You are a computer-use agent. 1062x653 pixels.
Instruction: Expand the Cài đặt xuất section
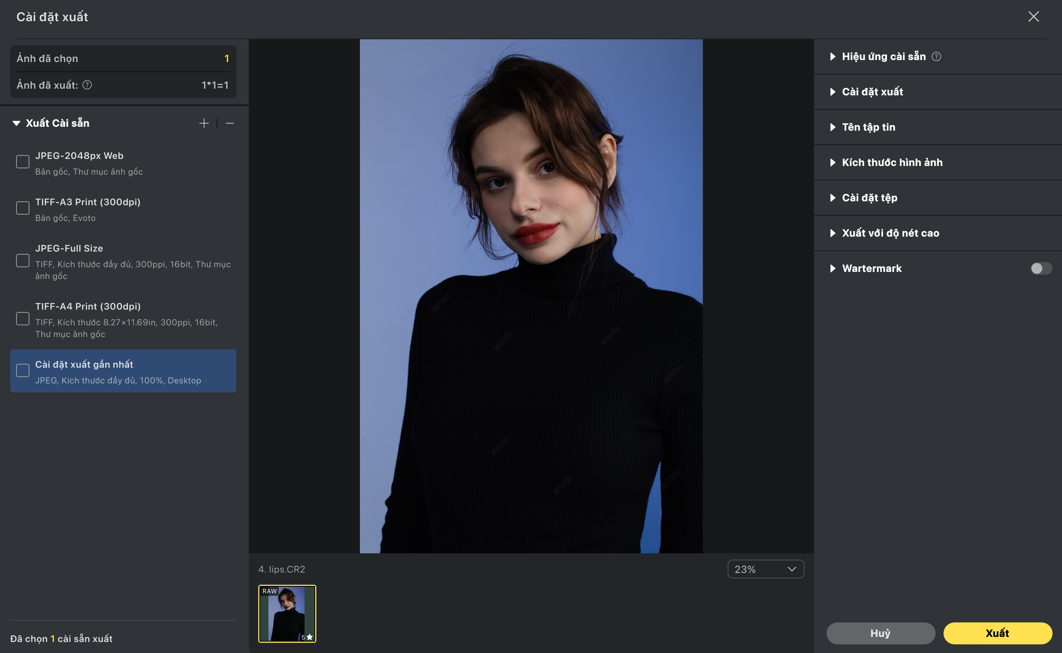coord(872,92)
